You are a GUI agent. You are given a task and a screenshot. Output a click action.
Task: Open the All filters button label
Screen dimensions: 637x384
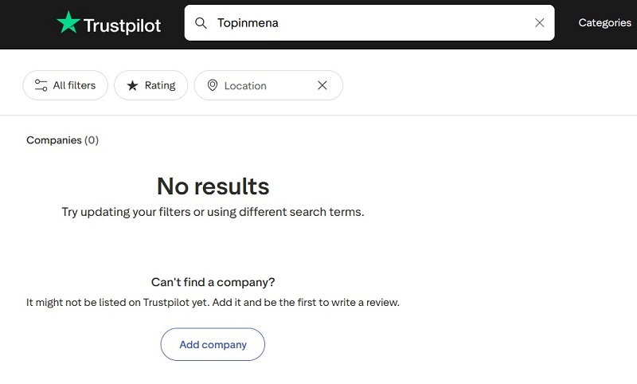(74, 85)
